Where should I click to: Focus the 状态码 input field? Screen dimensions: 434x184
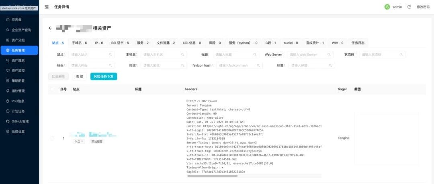382,55
